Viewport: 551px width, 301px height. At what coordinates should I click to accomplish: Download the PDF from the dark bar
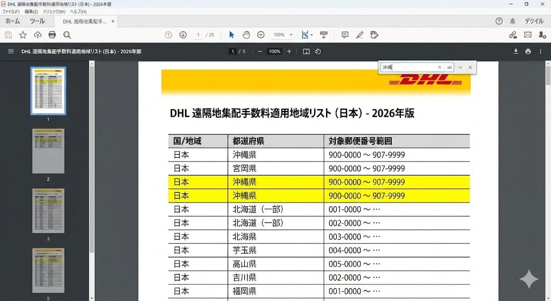pyautogui.click(x=515, y=51)
